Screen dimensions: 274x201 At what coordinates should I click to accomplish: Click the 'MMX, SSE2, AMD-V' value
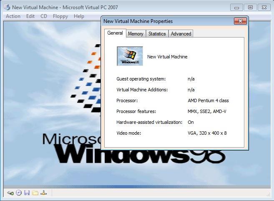coord(207,111)
